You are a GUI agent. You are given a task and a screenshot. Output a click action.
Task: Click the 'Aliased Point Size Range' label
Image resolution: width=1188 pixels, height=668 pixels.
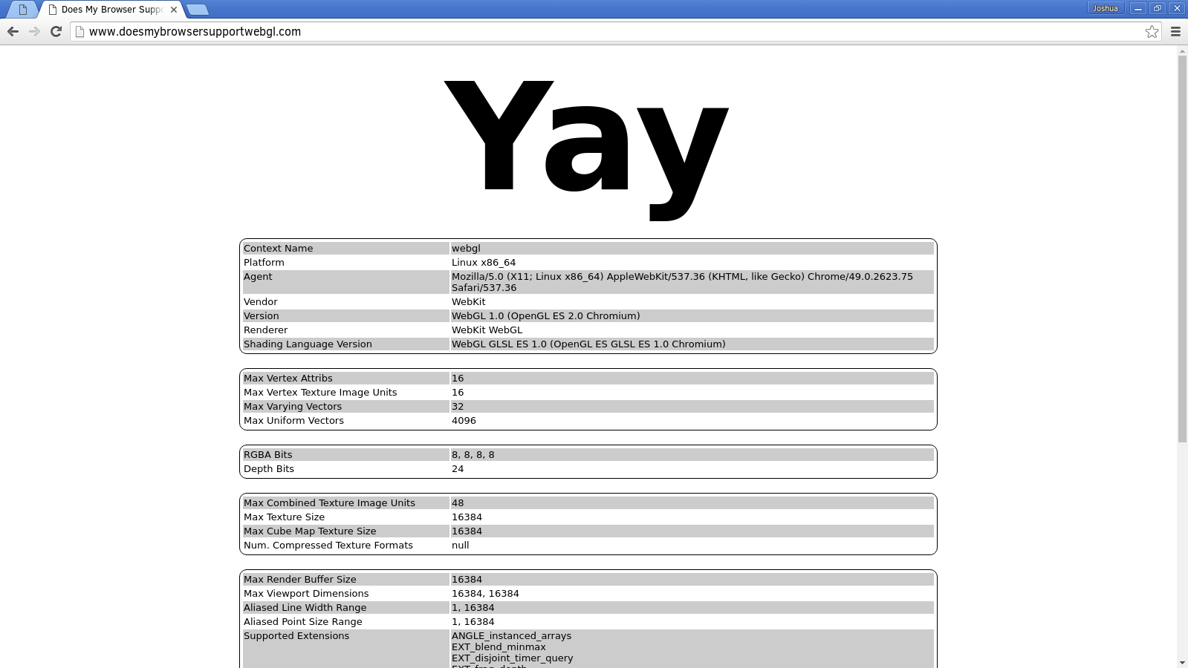tap(302, 621)
